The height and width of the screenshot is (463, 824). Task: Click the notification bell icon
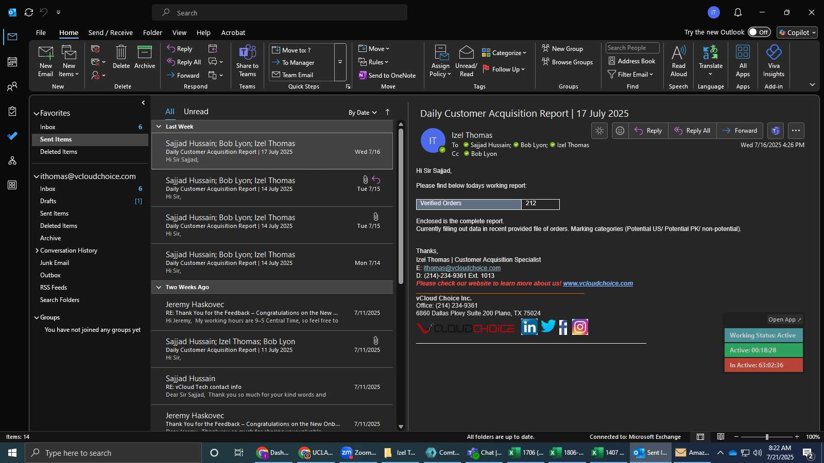pos(738,12)
